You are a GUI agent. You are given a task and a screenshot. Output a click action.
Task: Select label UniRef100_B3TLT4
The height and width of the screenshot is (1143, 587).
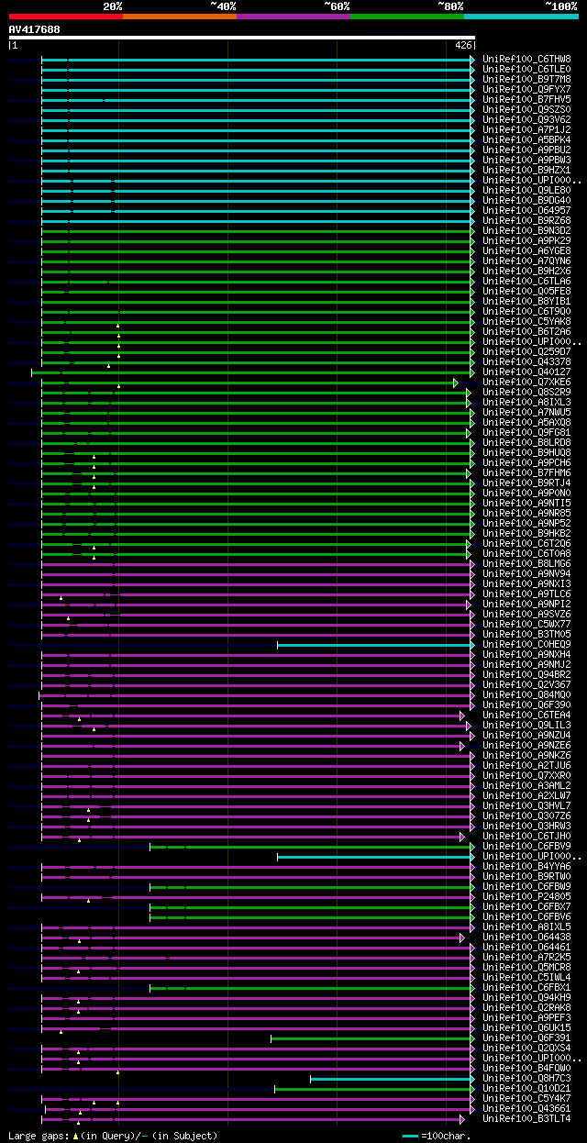526,1119
